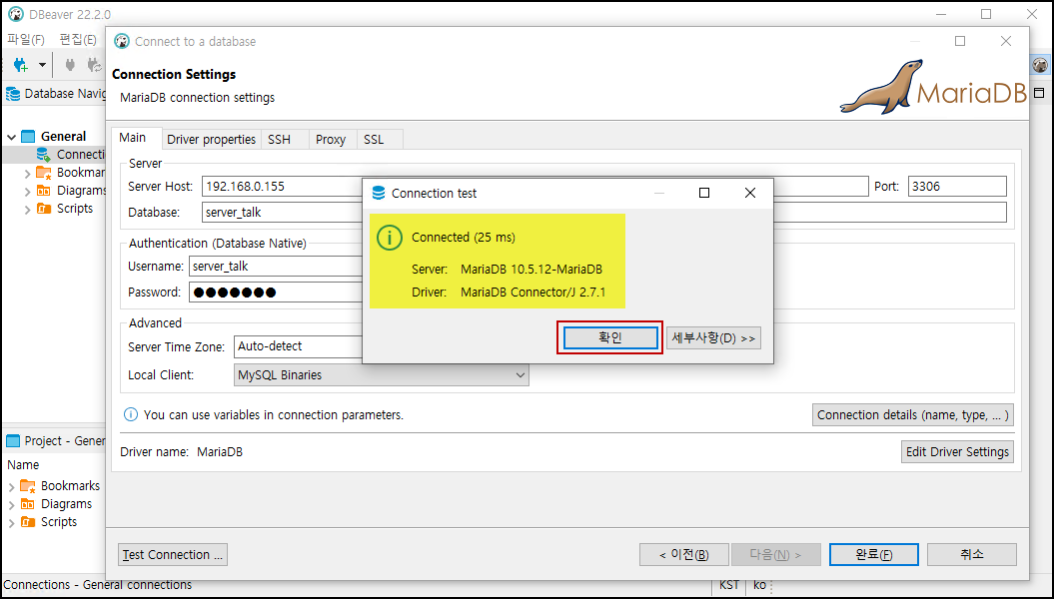Click DBeaver beaver icon in main title bar
This screenshot has height=599, width=1054.
pos(15,14)
